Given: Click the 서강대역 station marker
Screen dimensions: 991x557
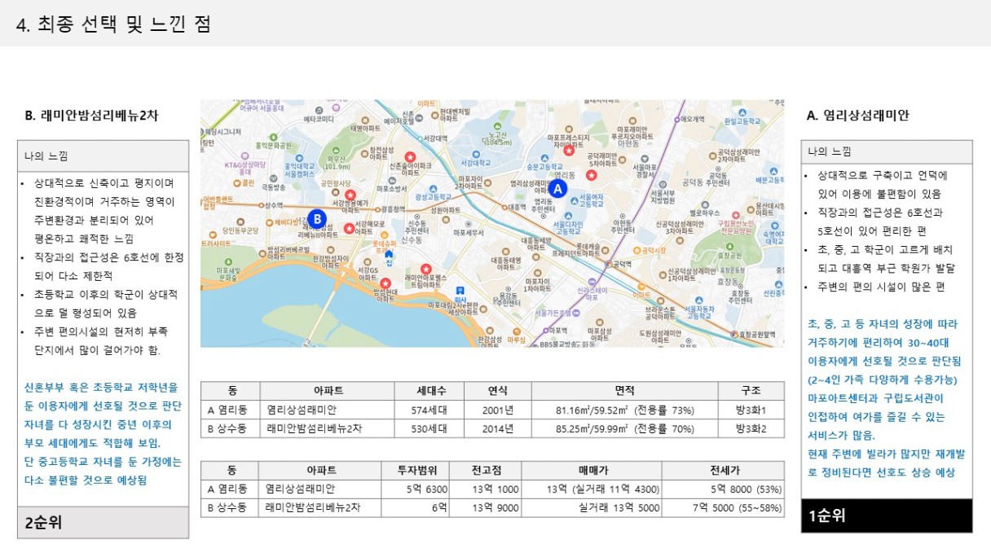Looking at the screenshot, I should click(x=420, y=138).
